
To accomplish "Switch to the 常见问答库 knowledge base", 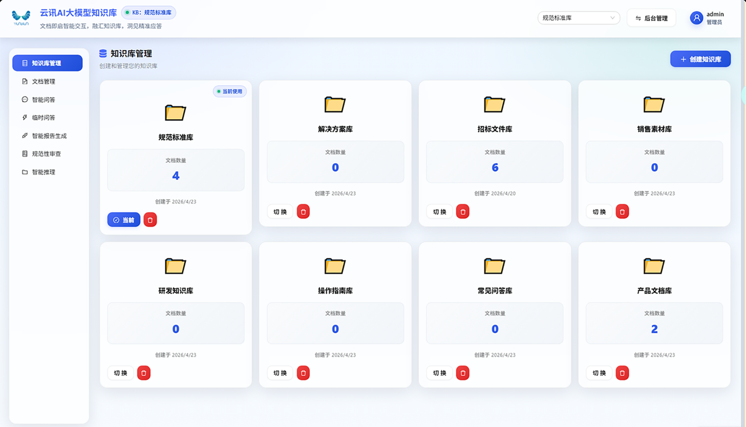I will coord(440,373).
